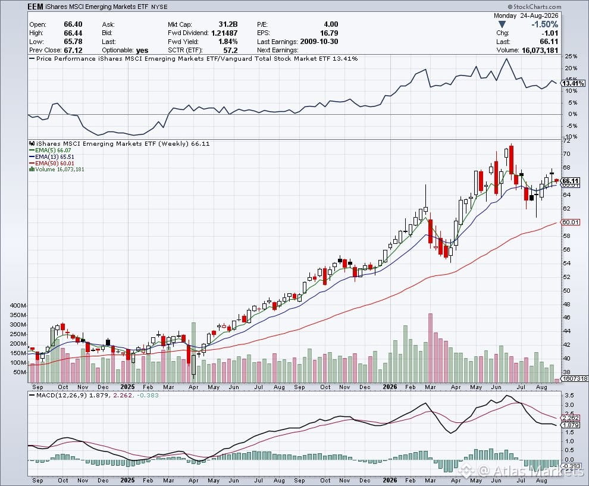Screen dimensions: 589x486
Task: Click the EPS value "16.79"
Action: (329, 33)
